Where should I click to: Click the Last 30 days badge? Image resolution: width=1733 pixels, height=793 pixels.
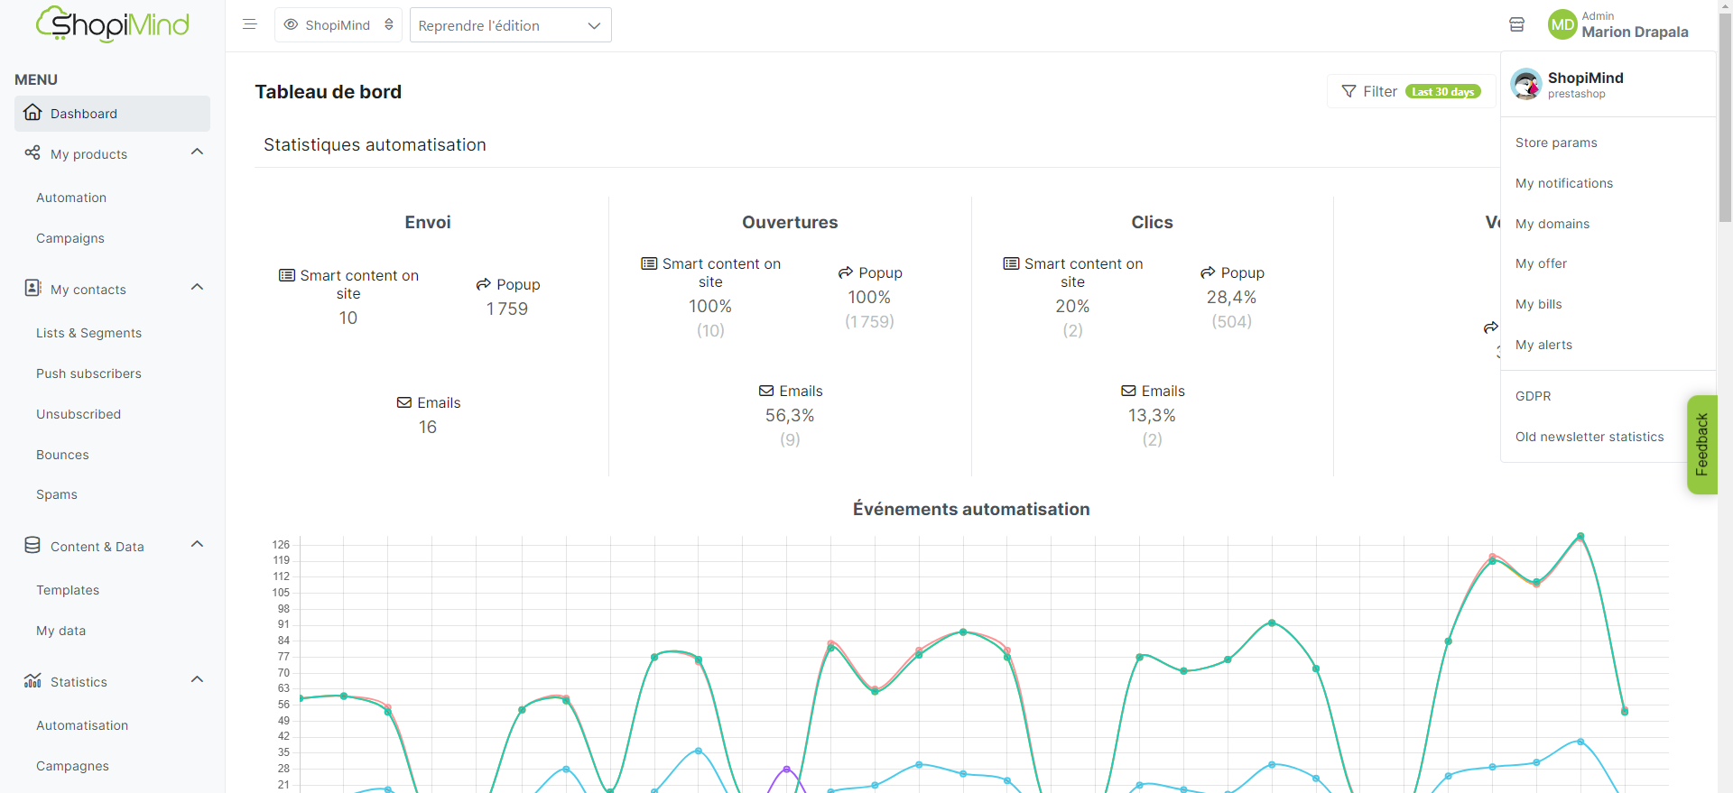[1443, 91]
